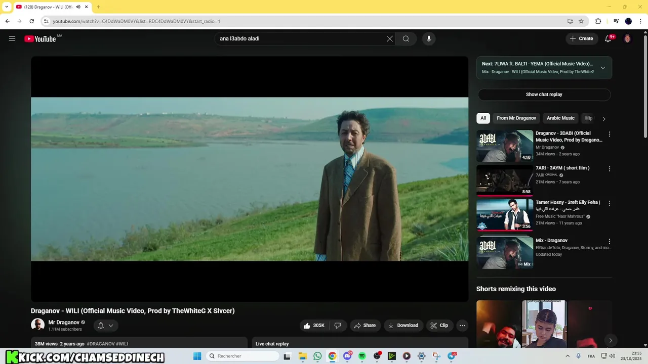This screenshot has width=648, height=364.
Task: Open a new Chrome tab
Action: pos(98,7)
